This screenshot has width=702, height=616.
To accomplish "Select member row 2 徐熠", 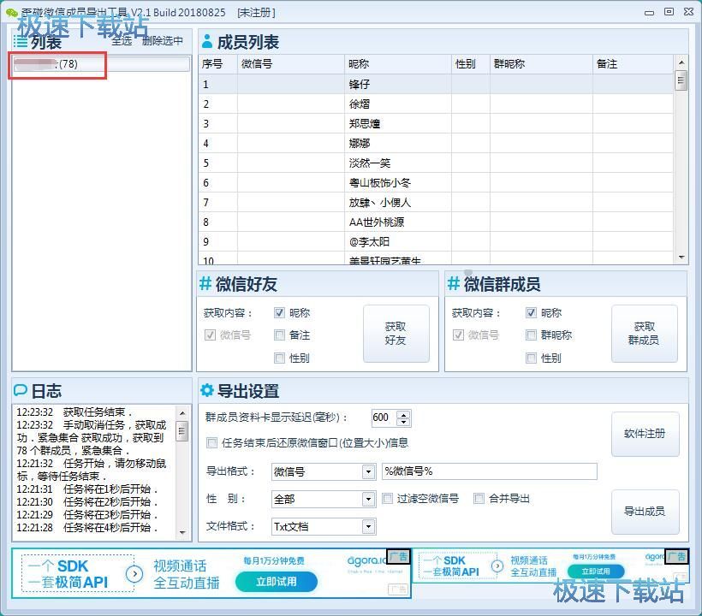I will (x=436, y=104).
